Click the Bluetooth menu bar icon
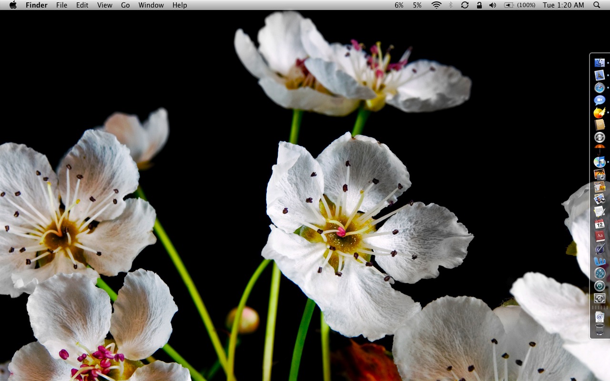Image resolution: width=610 pixels, height=381 pixels. pos(450,5)
